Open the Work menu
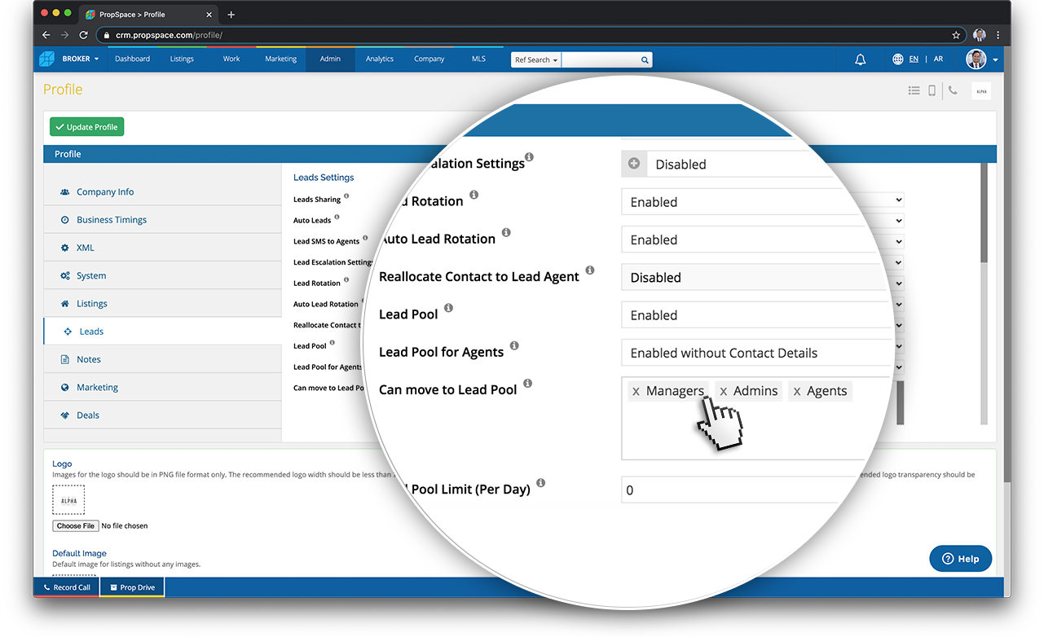 click(231, 59)
